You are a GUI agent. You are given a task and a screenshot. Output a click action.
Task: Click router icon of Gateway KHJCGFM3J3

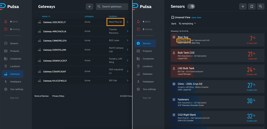(x=39, y=81)
